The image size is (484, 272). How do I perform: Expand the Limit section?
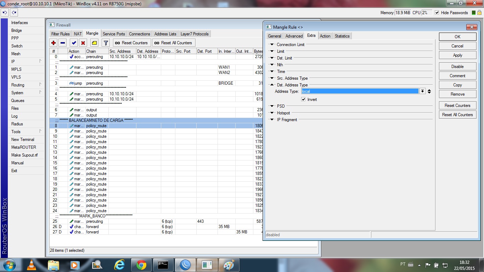click(272, 51)
